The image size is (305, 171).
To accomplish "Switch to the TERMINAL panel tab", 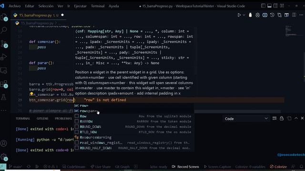I will pos(23,118).
